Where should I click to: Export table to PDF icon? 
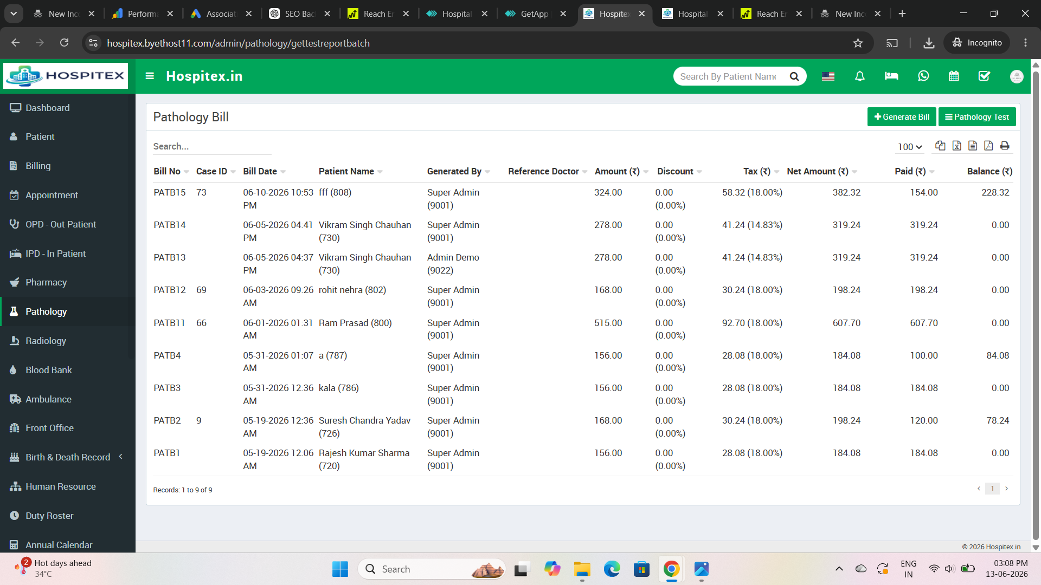pyautogui.click(x=988, y=146)
